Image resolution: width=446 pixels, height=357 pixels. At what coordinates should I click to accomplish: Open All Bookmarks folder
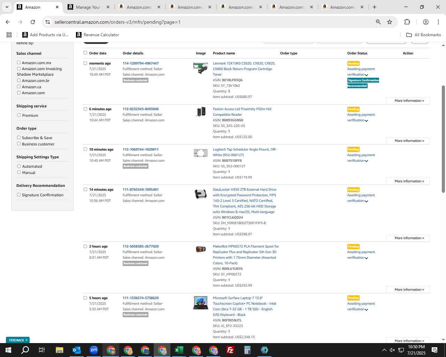click(x=424, y=35)
